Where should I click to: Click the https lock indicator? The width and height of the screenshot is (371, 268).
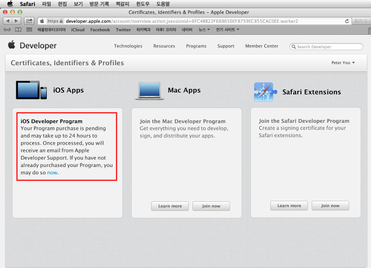tap(55, 21)
